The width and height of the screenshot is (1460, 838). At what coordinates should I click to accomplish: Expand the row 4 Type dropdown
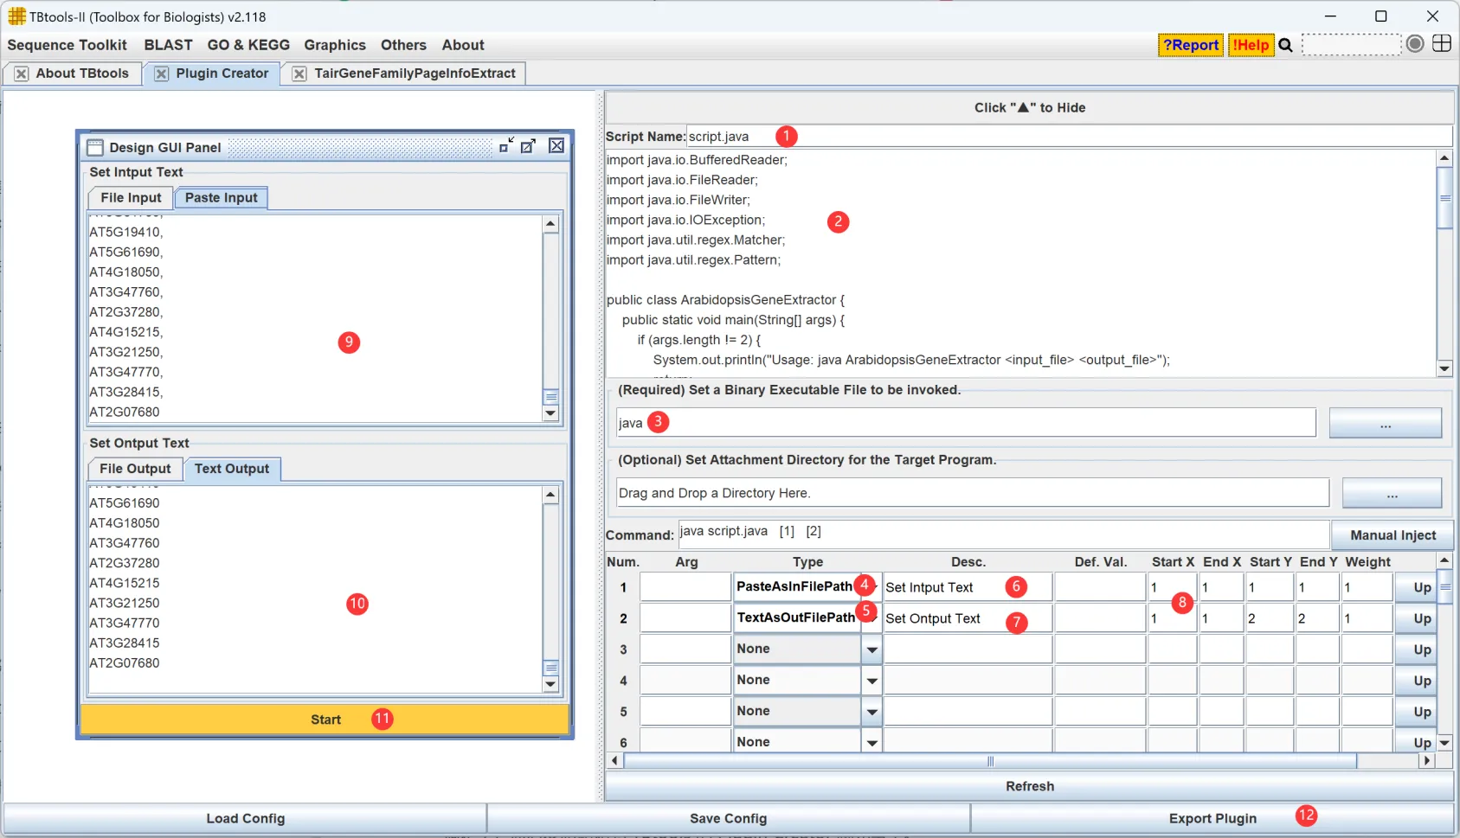tap(871, 681)
